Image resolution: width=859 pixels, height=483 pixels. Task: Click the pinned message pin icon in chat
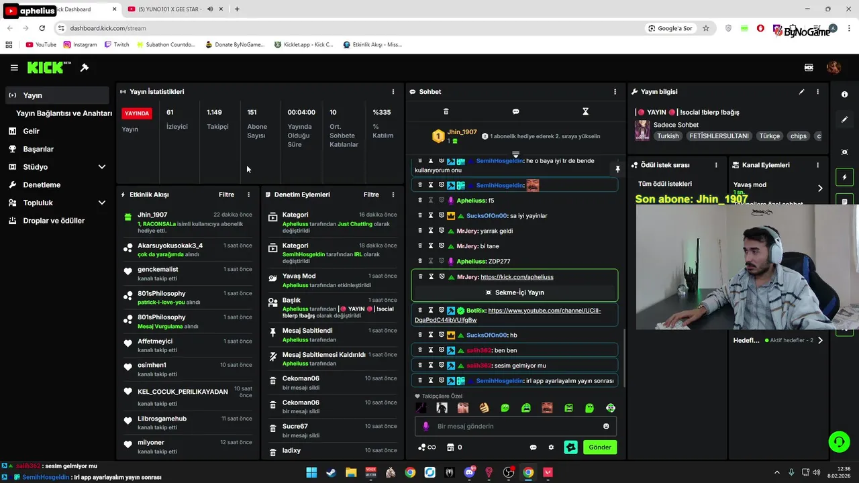(617, 169)
